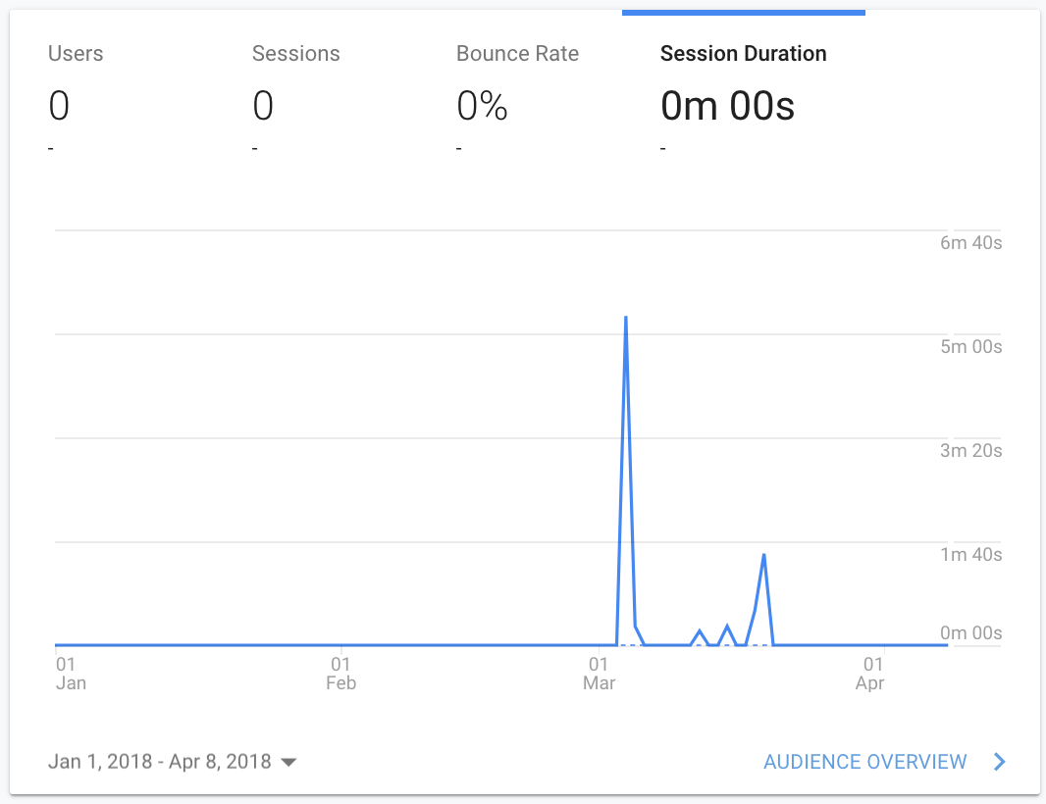The image size is (1046, 804).
Task: Click the 0m 00s session duration value
Action: pos(727,106)
